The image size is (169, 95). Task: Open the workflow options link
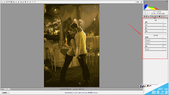tap(81, 93)
